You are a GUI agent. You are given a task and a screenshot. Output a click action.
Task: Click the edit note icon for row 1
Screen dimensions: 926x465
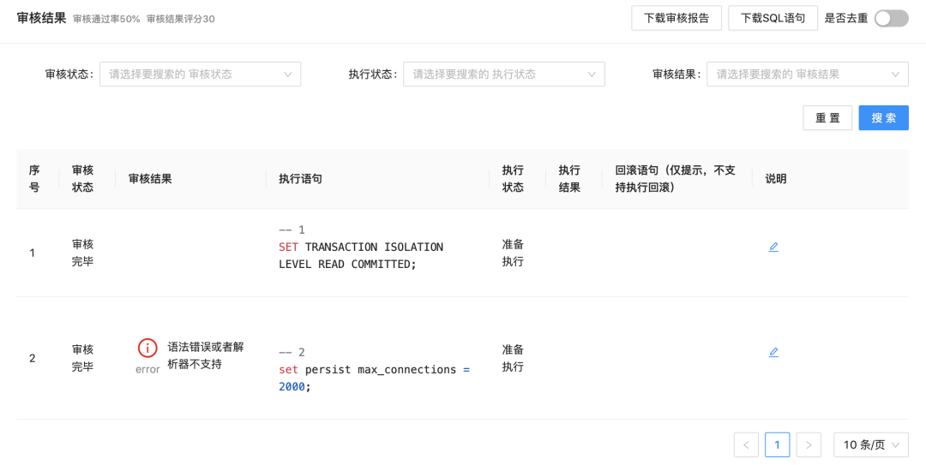tap(773, 247)
